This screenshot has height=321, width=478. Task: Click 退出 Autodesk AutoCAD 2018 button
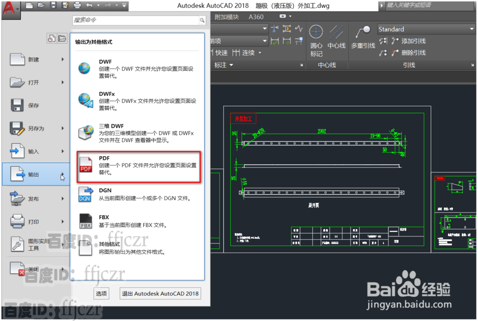(x=160, y=294)
